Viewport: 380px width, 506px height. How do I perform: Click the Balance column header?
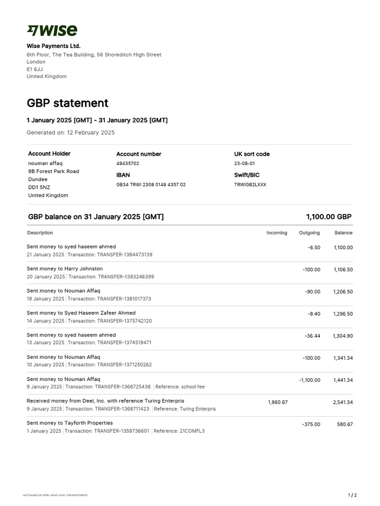point(343,233)
